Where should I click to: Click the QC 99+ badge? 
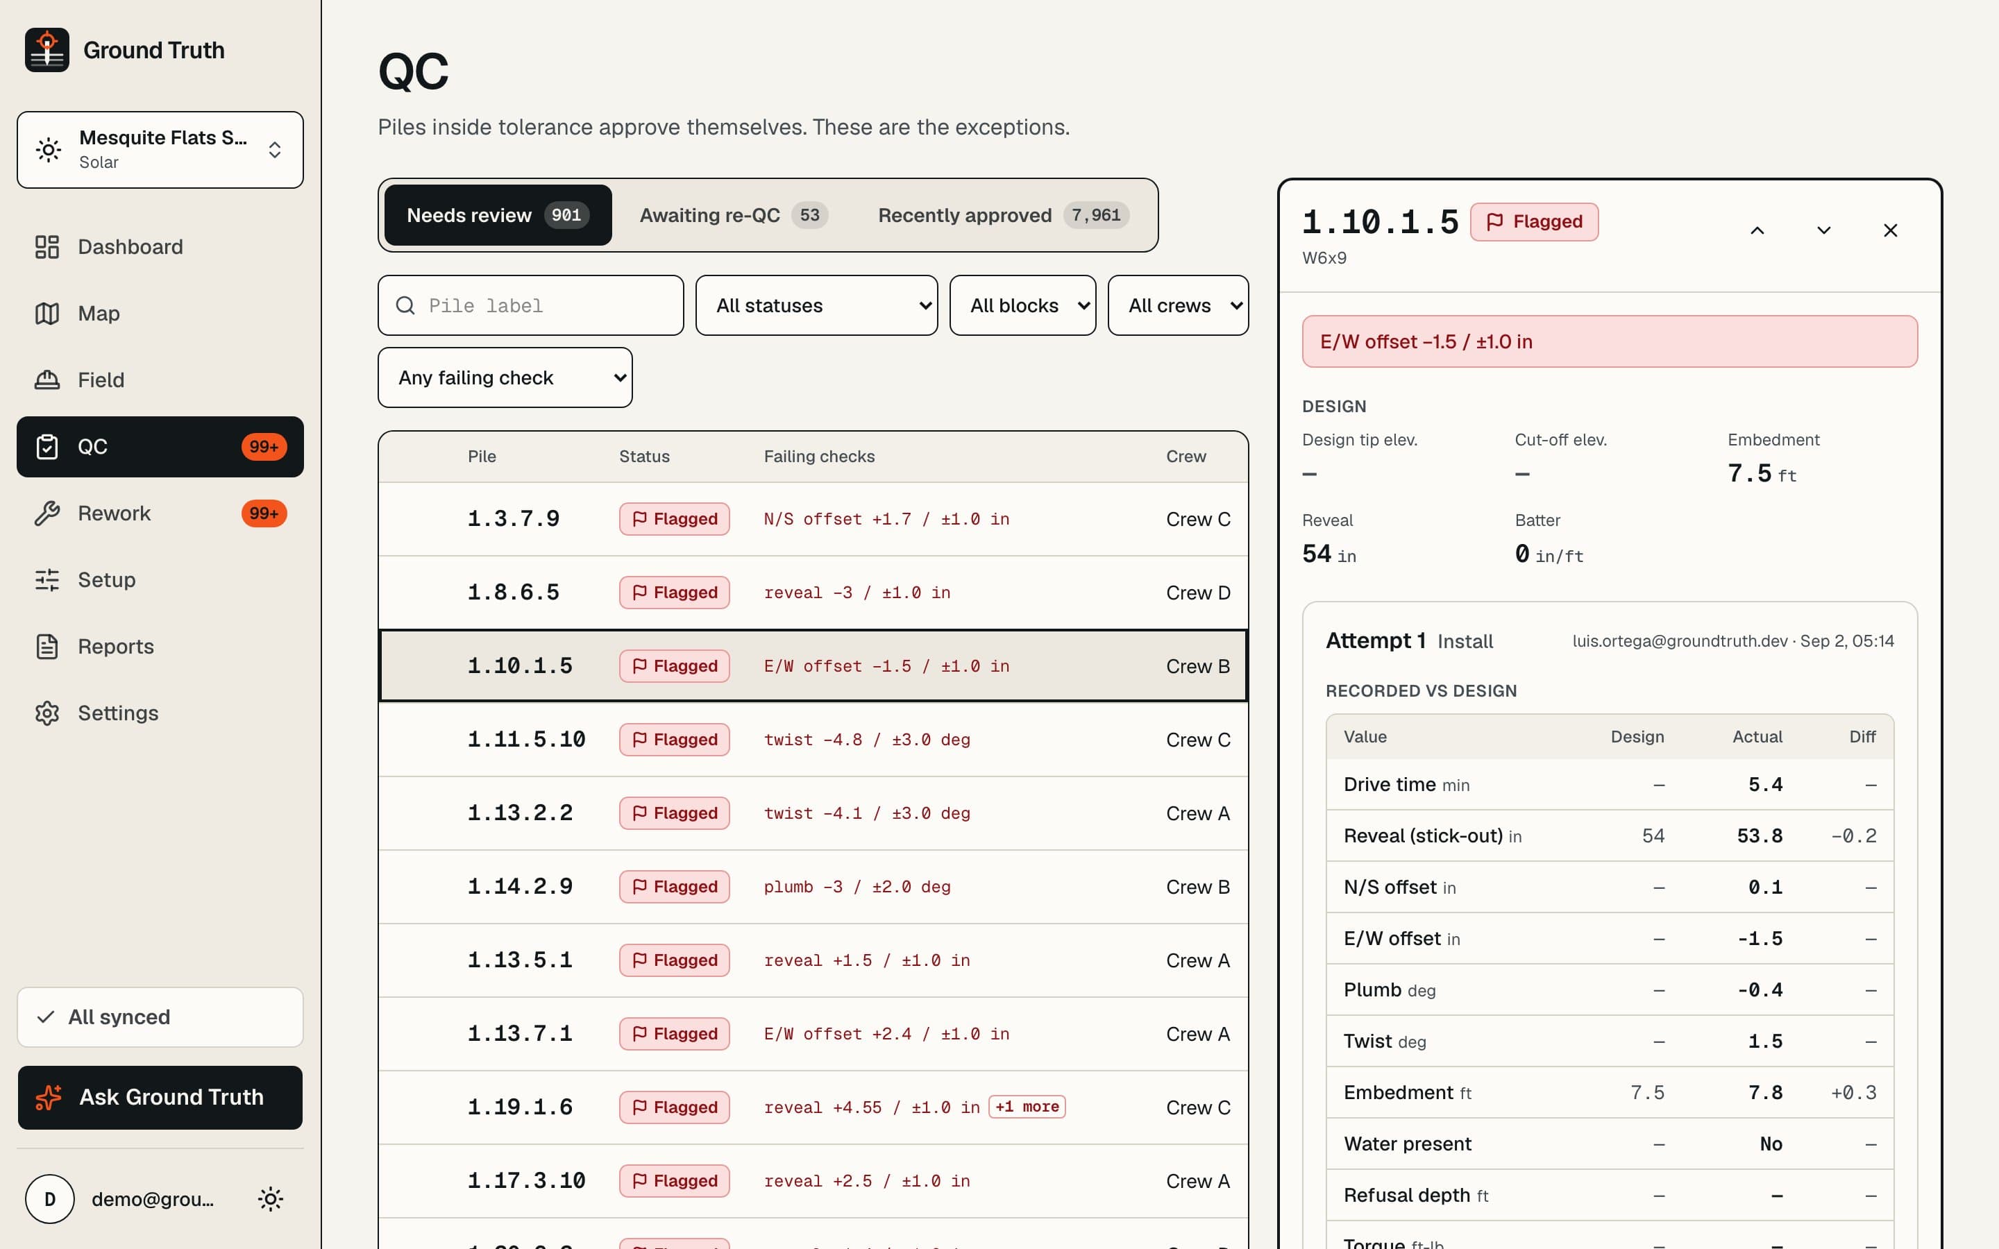264,447
